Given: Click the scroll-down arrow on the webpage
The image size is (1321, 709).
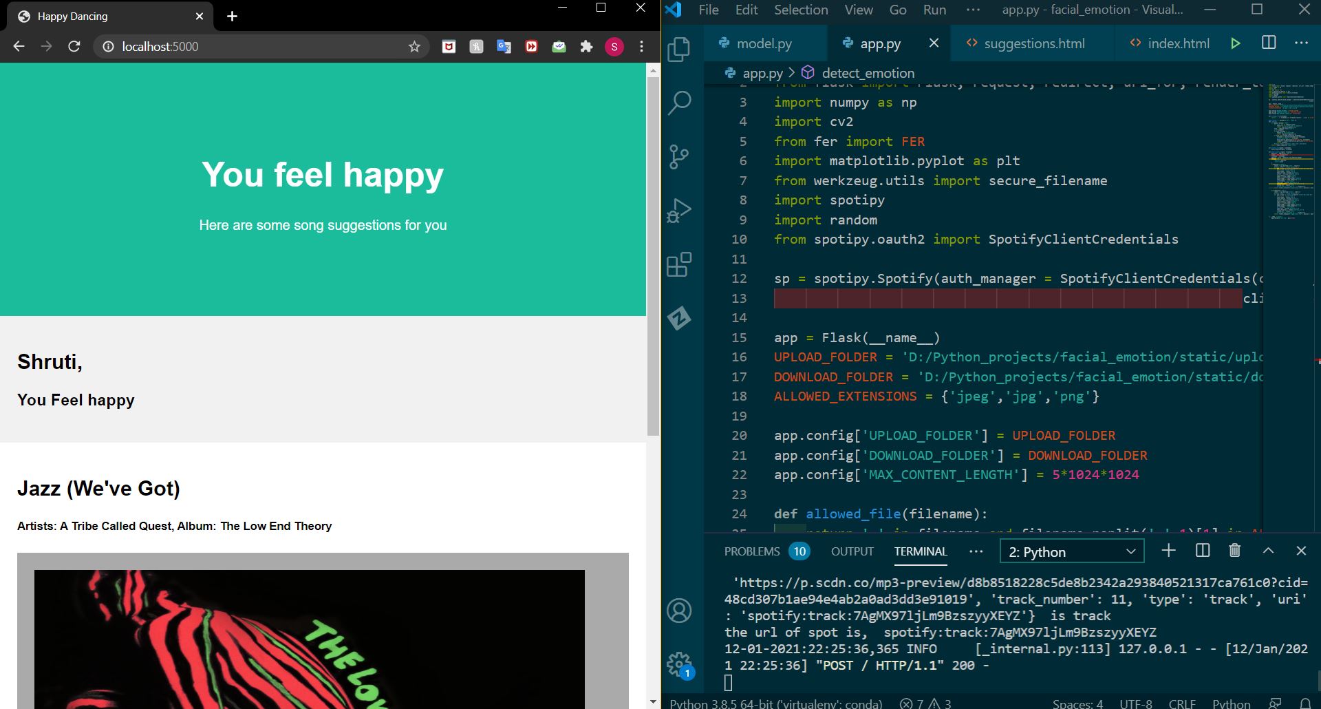Looking at the screenshot, I should pyautogui.click(x=653, y=701).
